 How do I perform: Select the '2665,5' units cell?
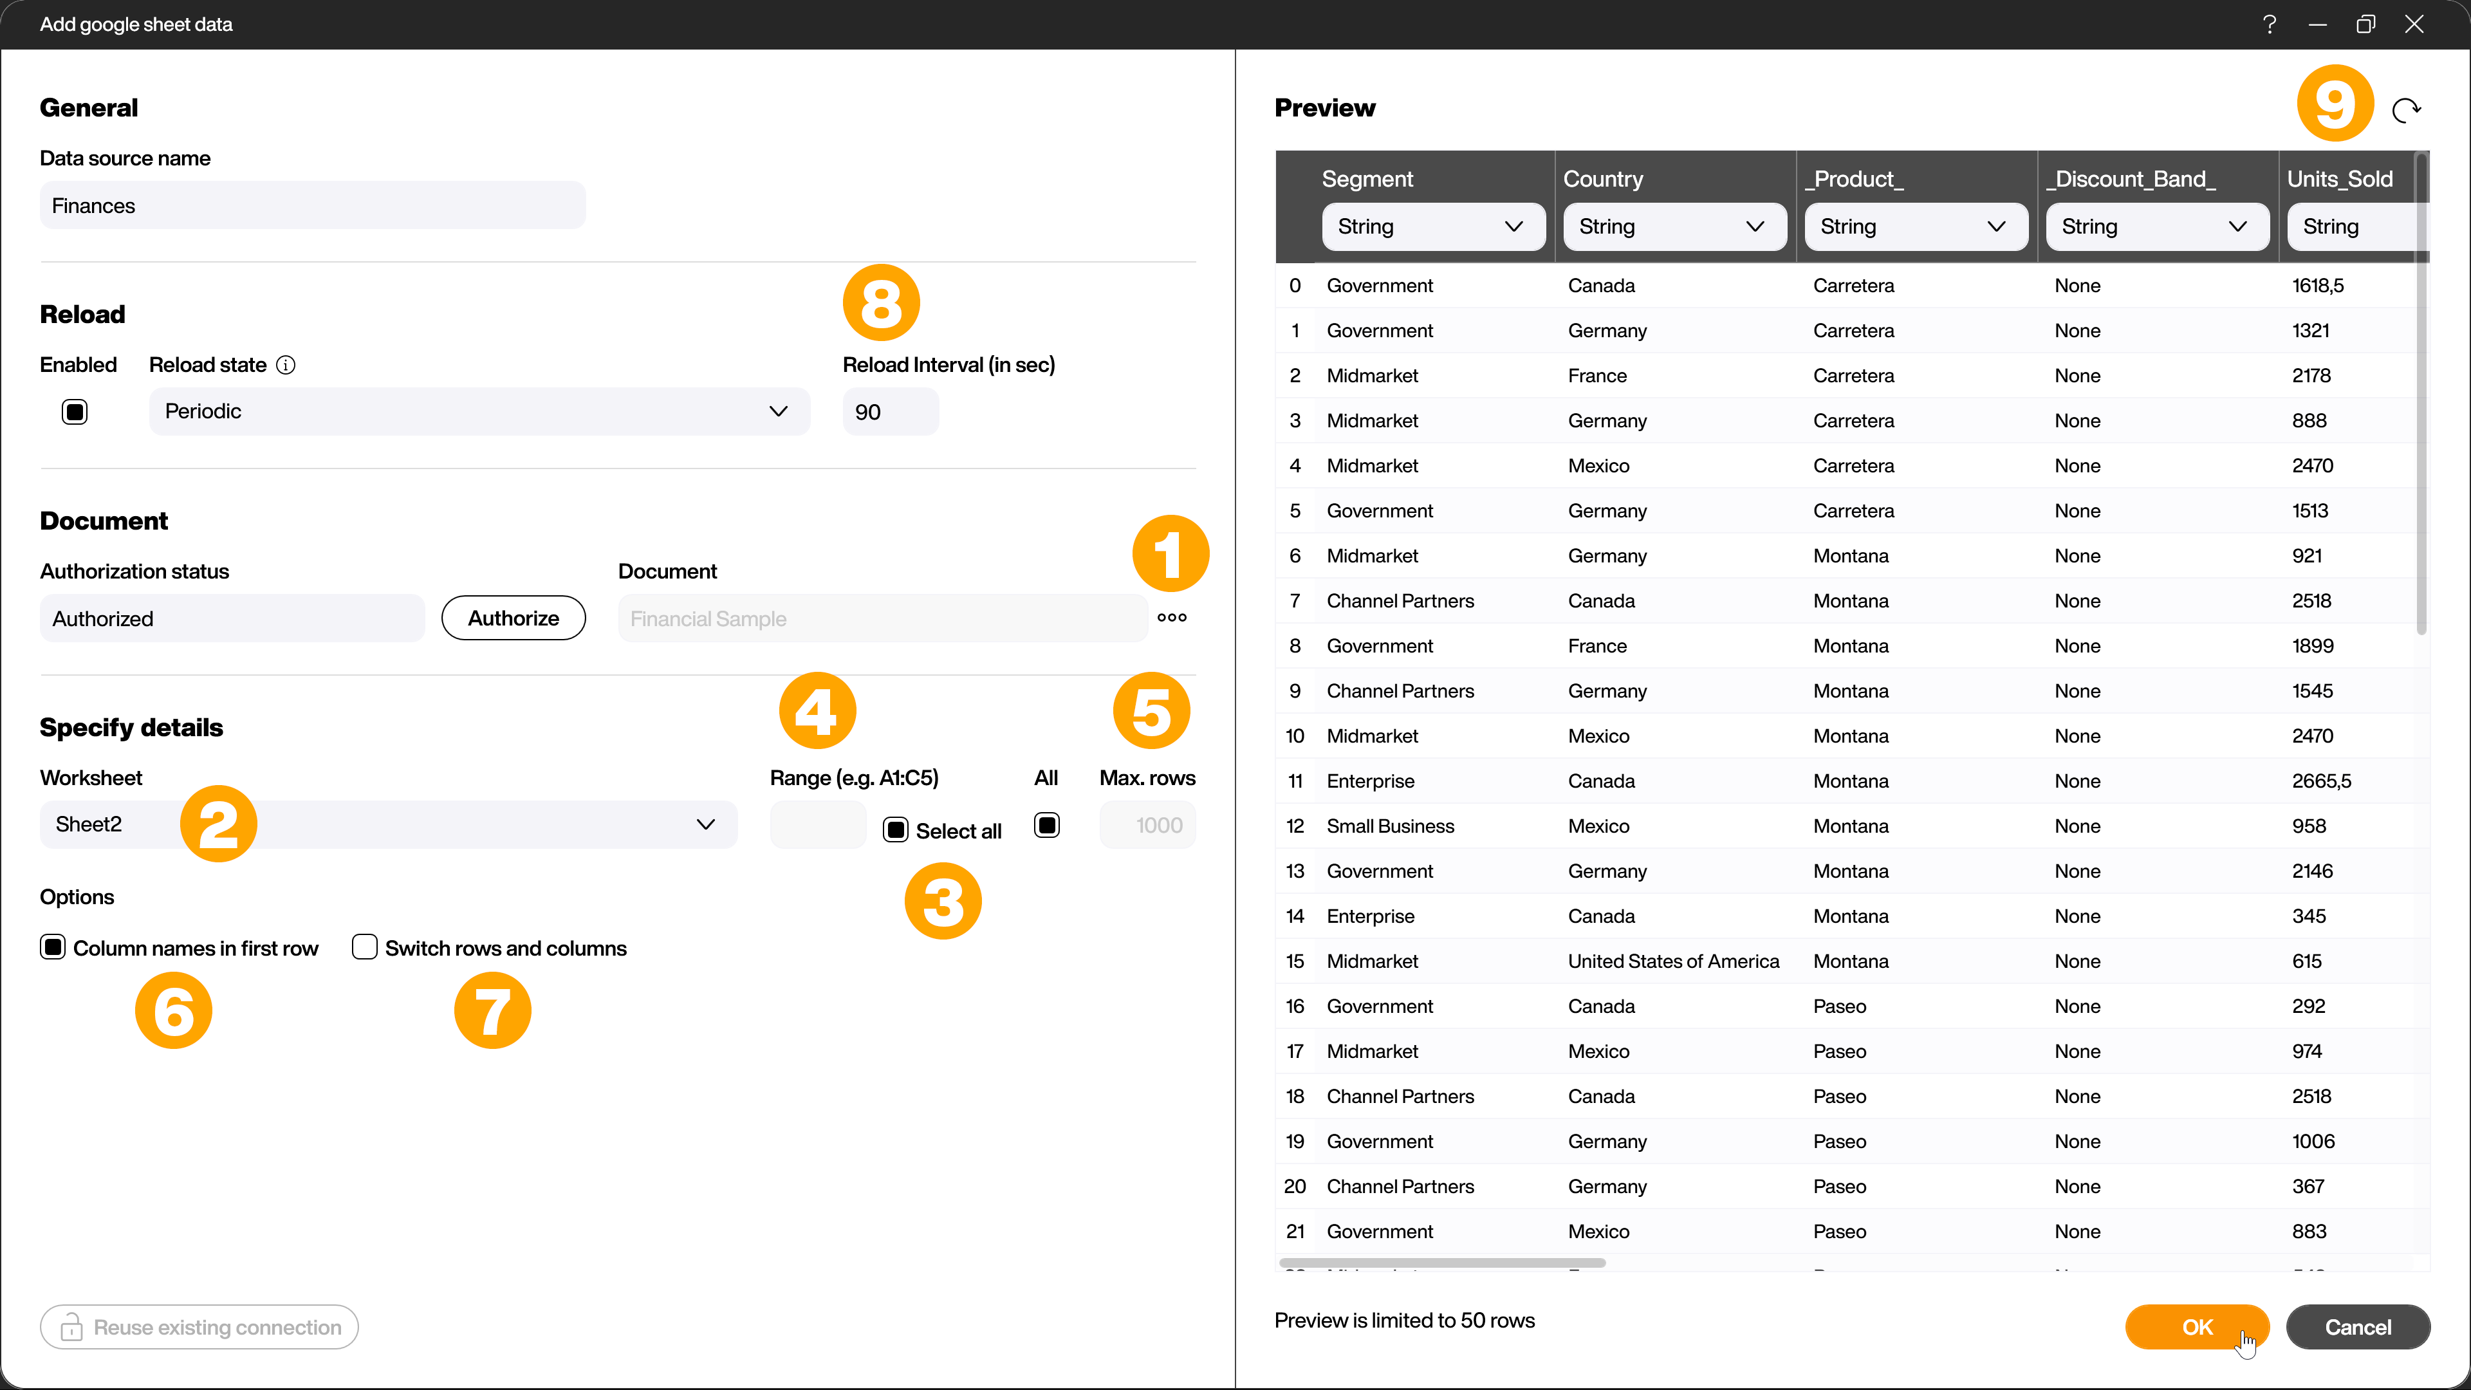[2321, 781]
